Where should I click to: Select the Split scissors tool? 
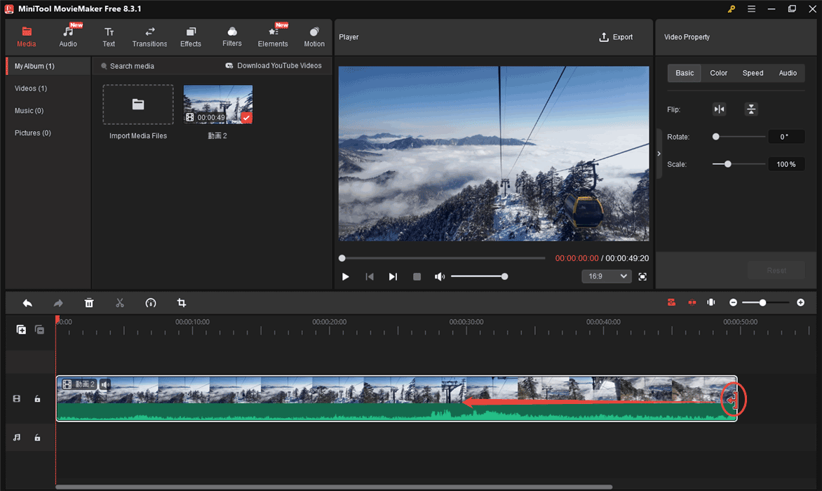[x=120, y=302]
